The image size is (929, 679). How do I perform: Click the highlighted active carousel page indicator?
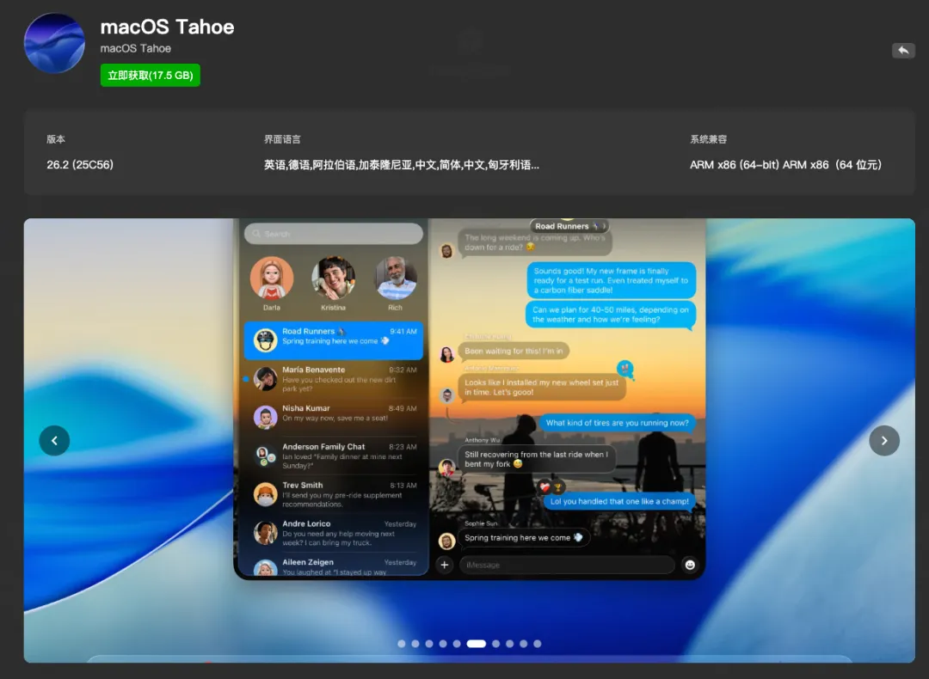(x=477, y=644)
